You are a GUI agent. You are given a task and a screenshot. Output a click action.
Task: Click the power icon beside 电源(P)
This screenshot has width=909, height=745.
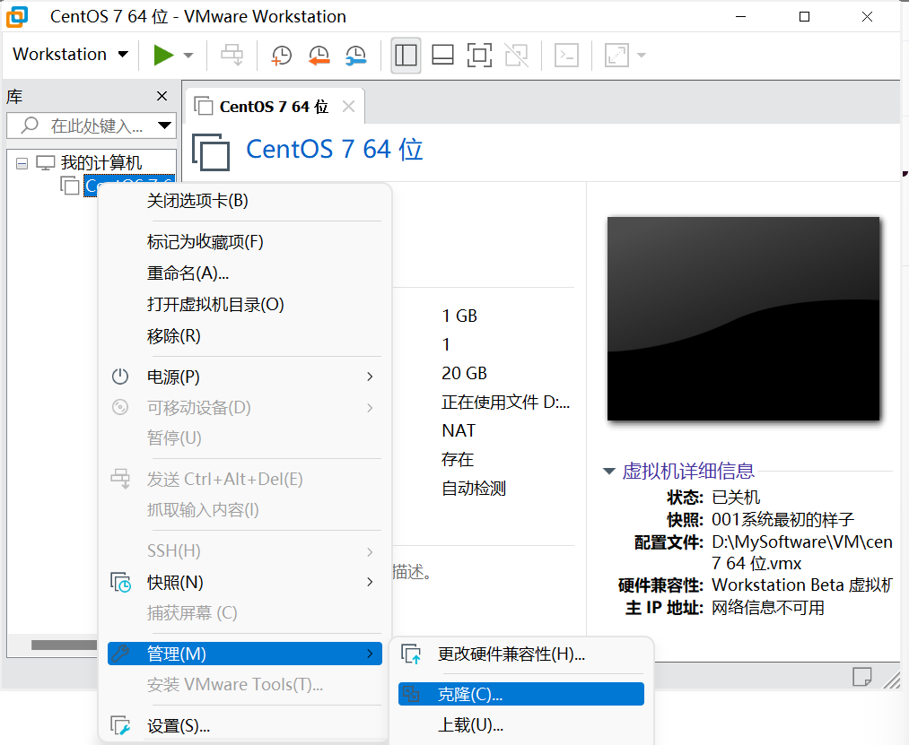point(120,377)
